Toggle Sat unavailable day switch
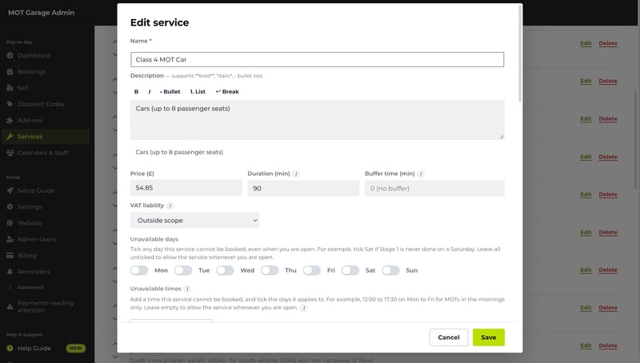 pos(350,270)
